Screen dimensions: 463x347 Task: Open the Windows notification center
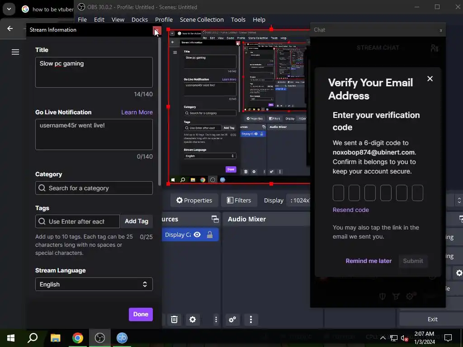pyautogui.click(x=448, y=338)
